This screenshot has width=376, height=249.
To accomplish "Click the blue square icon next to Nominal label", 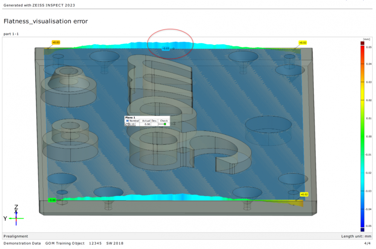I will 127,121.
